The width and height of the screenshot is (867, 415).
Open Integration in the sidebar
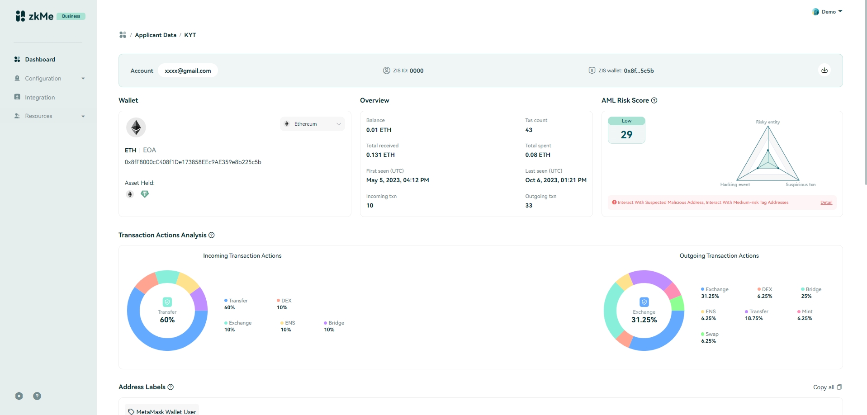tap(40, 97)
